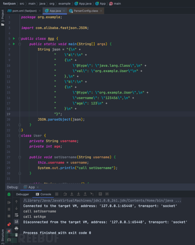Place the cursor on JSON.parseObject(json) at line 20

(61, 119)
